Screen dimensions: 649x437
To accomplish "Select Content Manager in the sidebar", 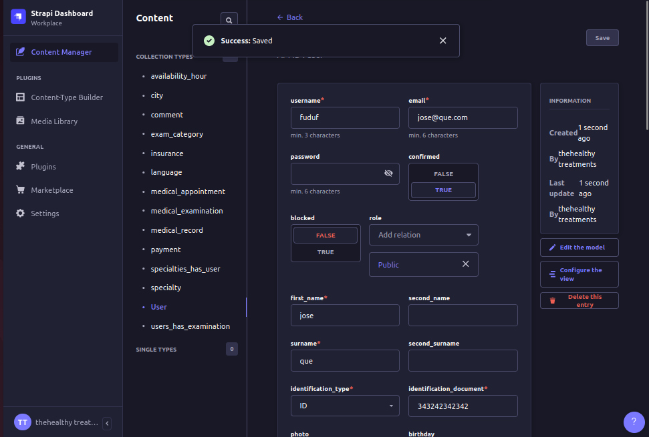I will [x=61, y=51].
